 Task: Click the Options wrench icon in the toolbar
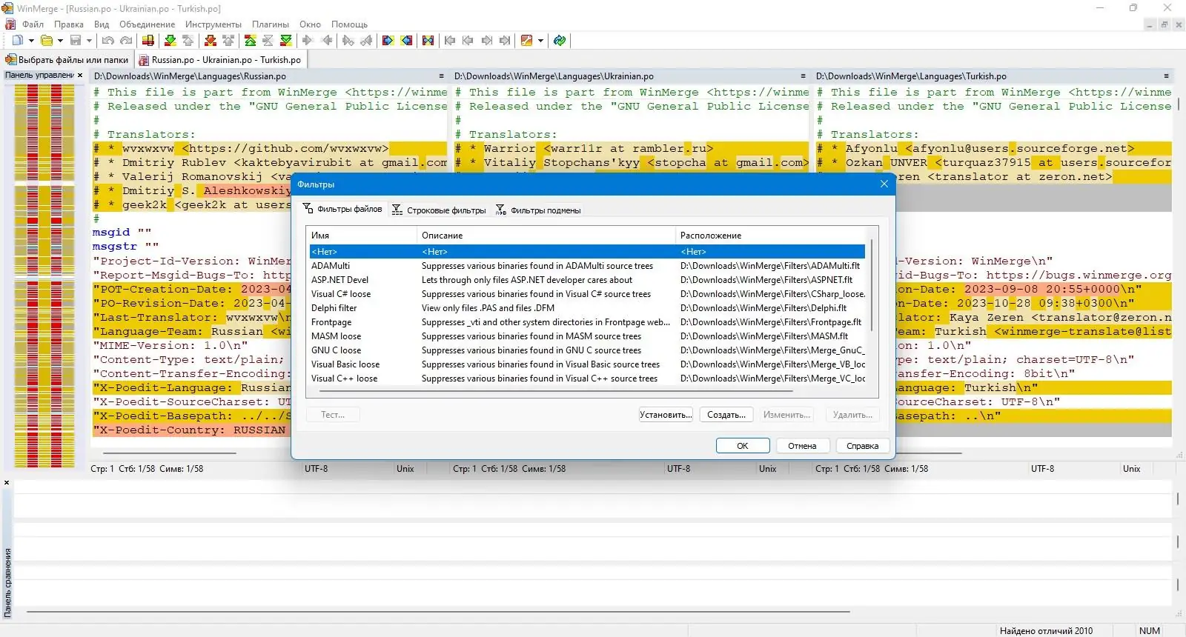point(527,41)
